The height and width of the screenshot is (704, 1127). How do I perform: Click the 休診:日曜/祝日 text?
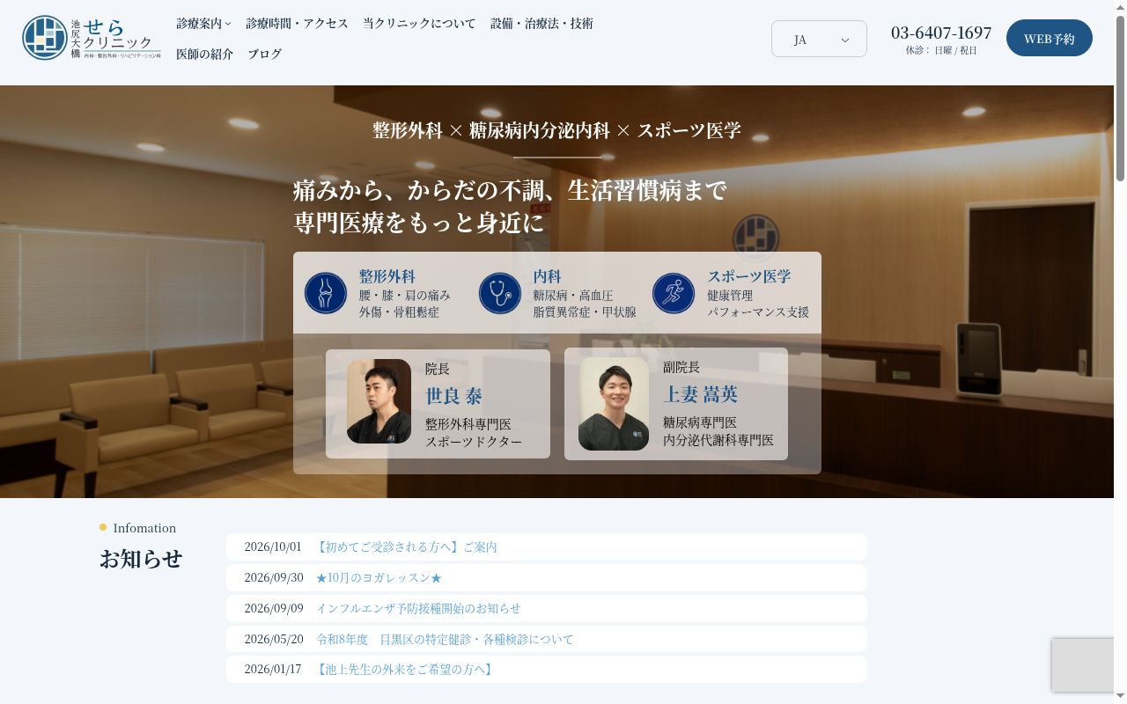click(941, 50)
